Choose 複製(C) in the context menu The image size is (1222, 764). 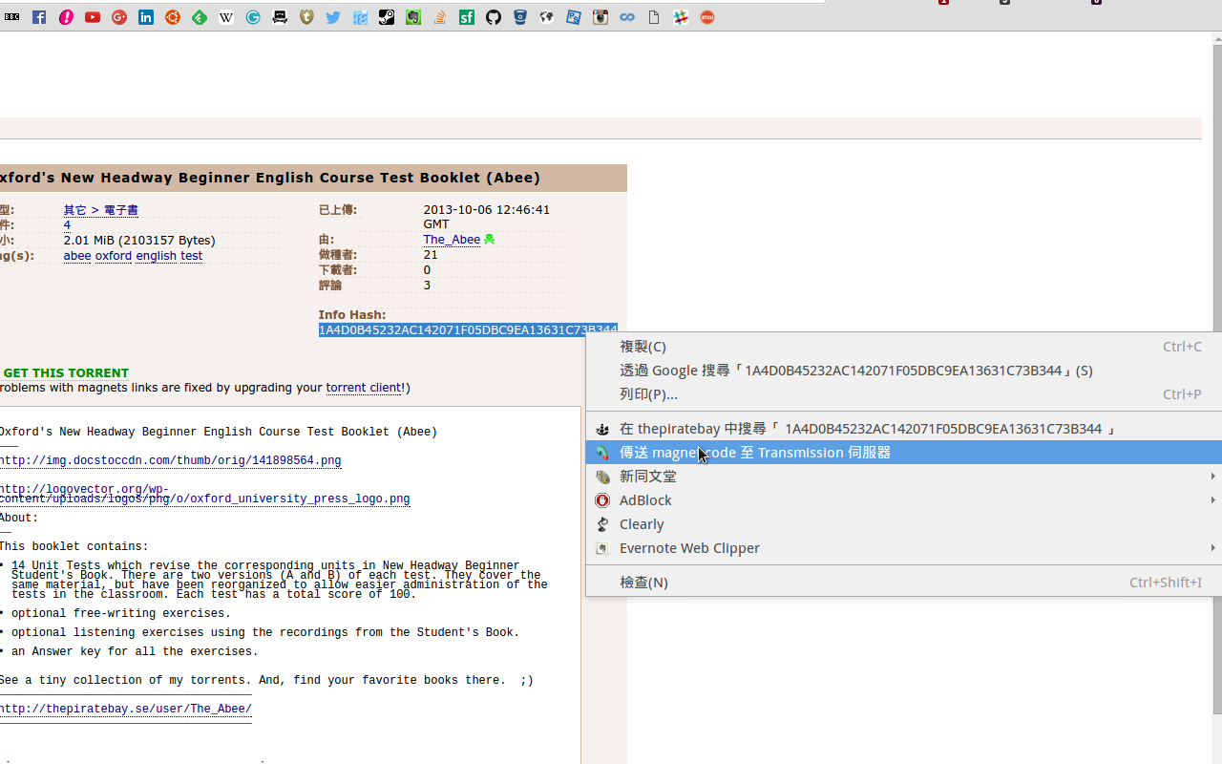pos(903,347)
